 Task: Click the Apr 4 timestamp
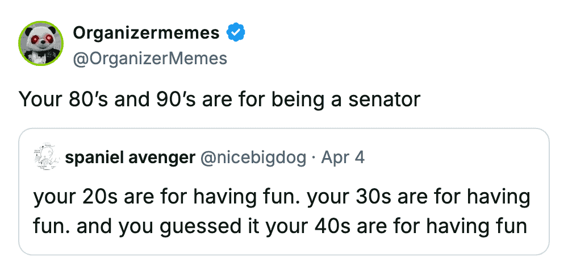tap(344, 157)
